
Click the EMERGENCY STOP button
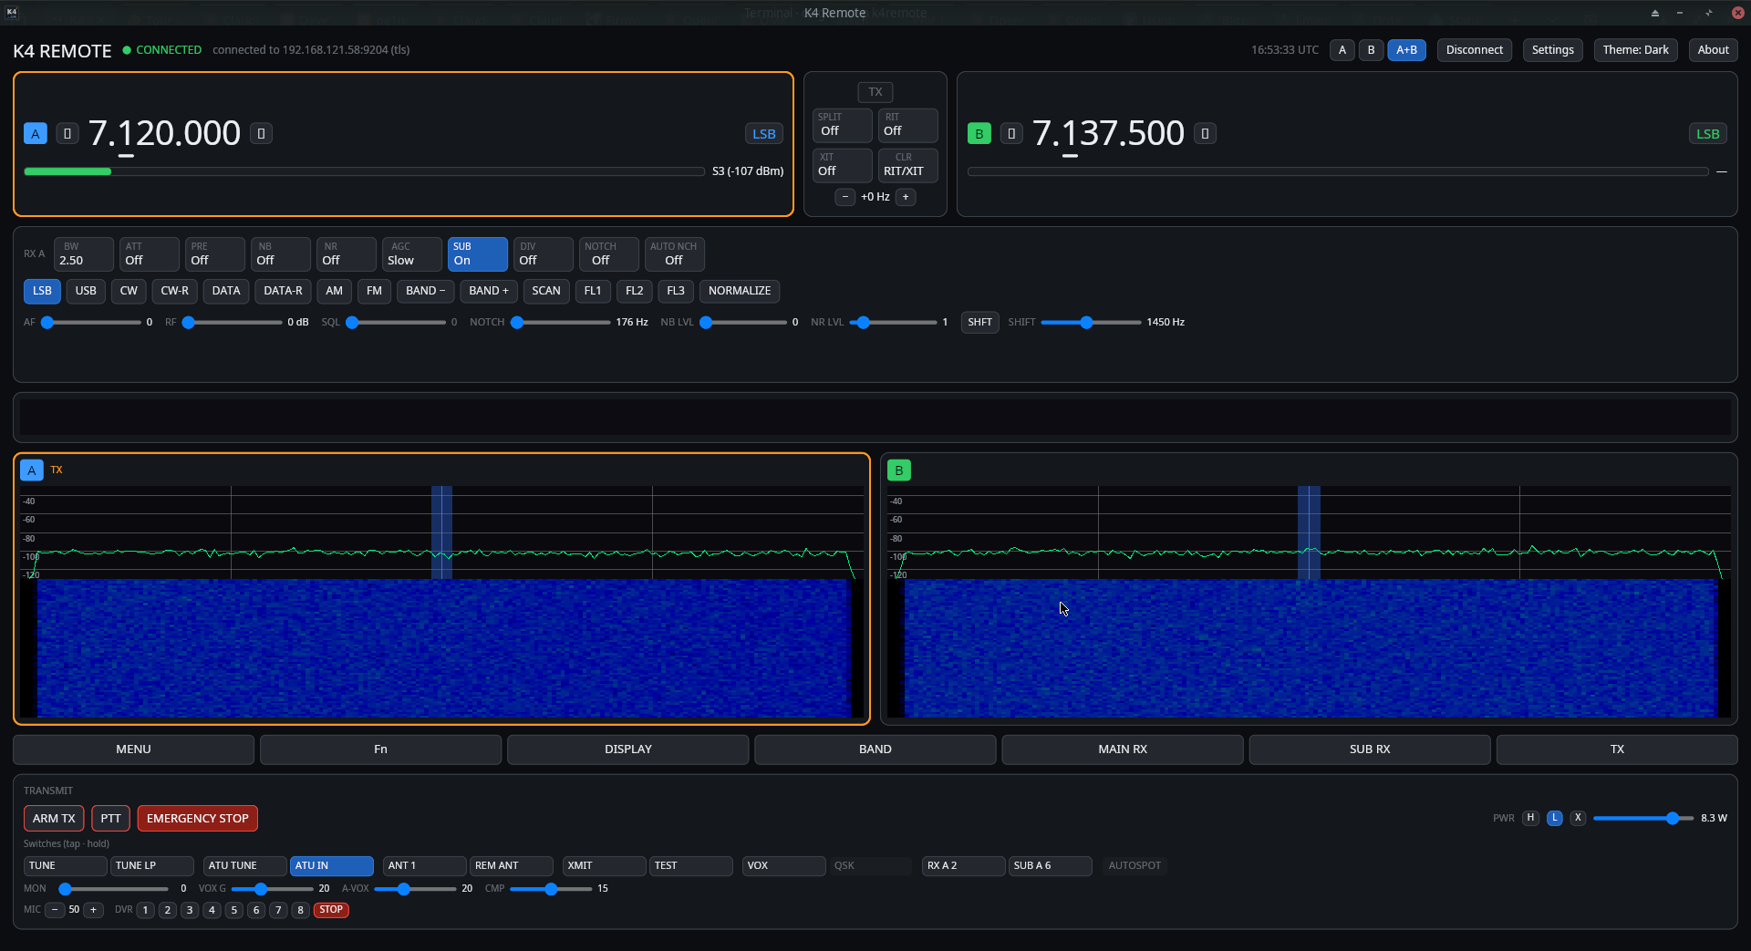(198, 819)
